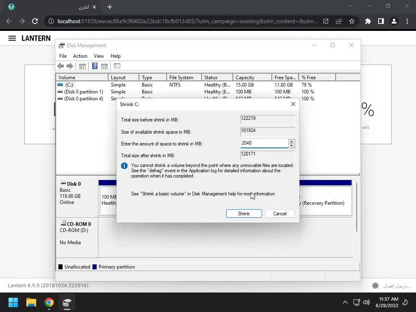This screenshot has width=416, height=312.
Task: Toggle the Show/Hide Action Pane toolbar icon
Action: click(x=104, y=66)
